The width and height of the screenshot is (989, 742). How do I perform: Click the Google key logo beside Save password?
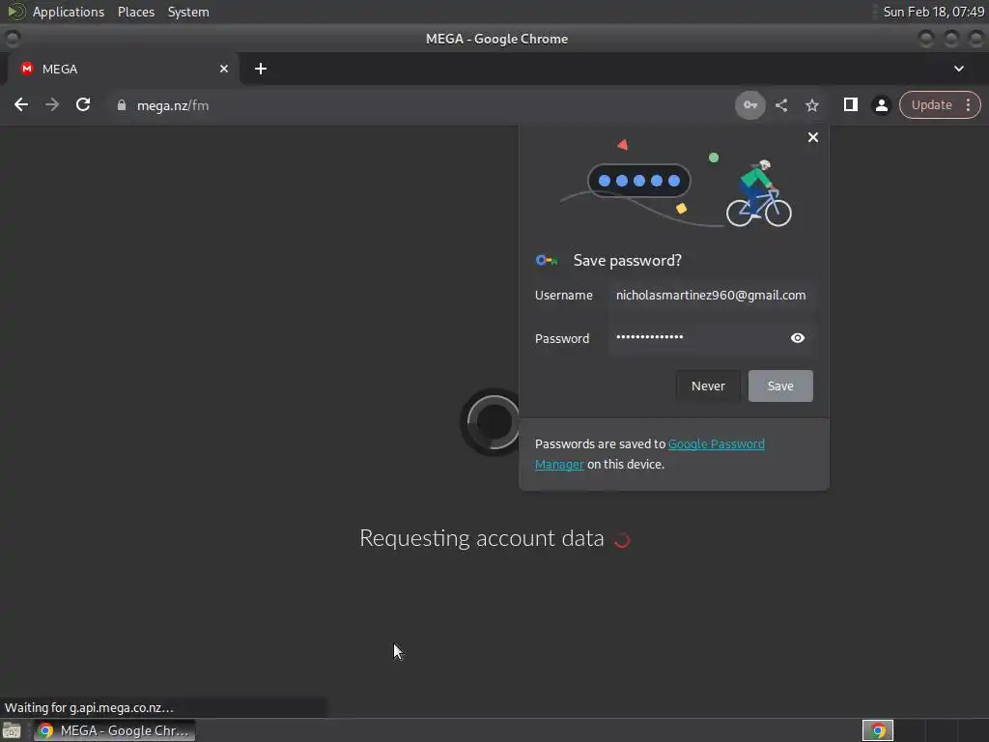coord(547,260)
